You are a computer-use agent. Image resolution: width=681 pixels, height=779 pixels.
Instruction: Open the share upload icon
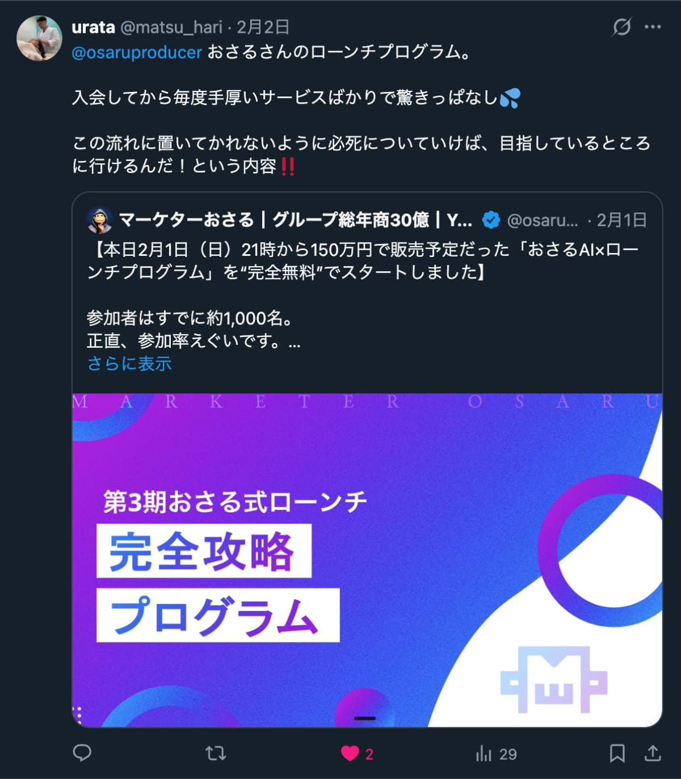click(x=653, y=753)
